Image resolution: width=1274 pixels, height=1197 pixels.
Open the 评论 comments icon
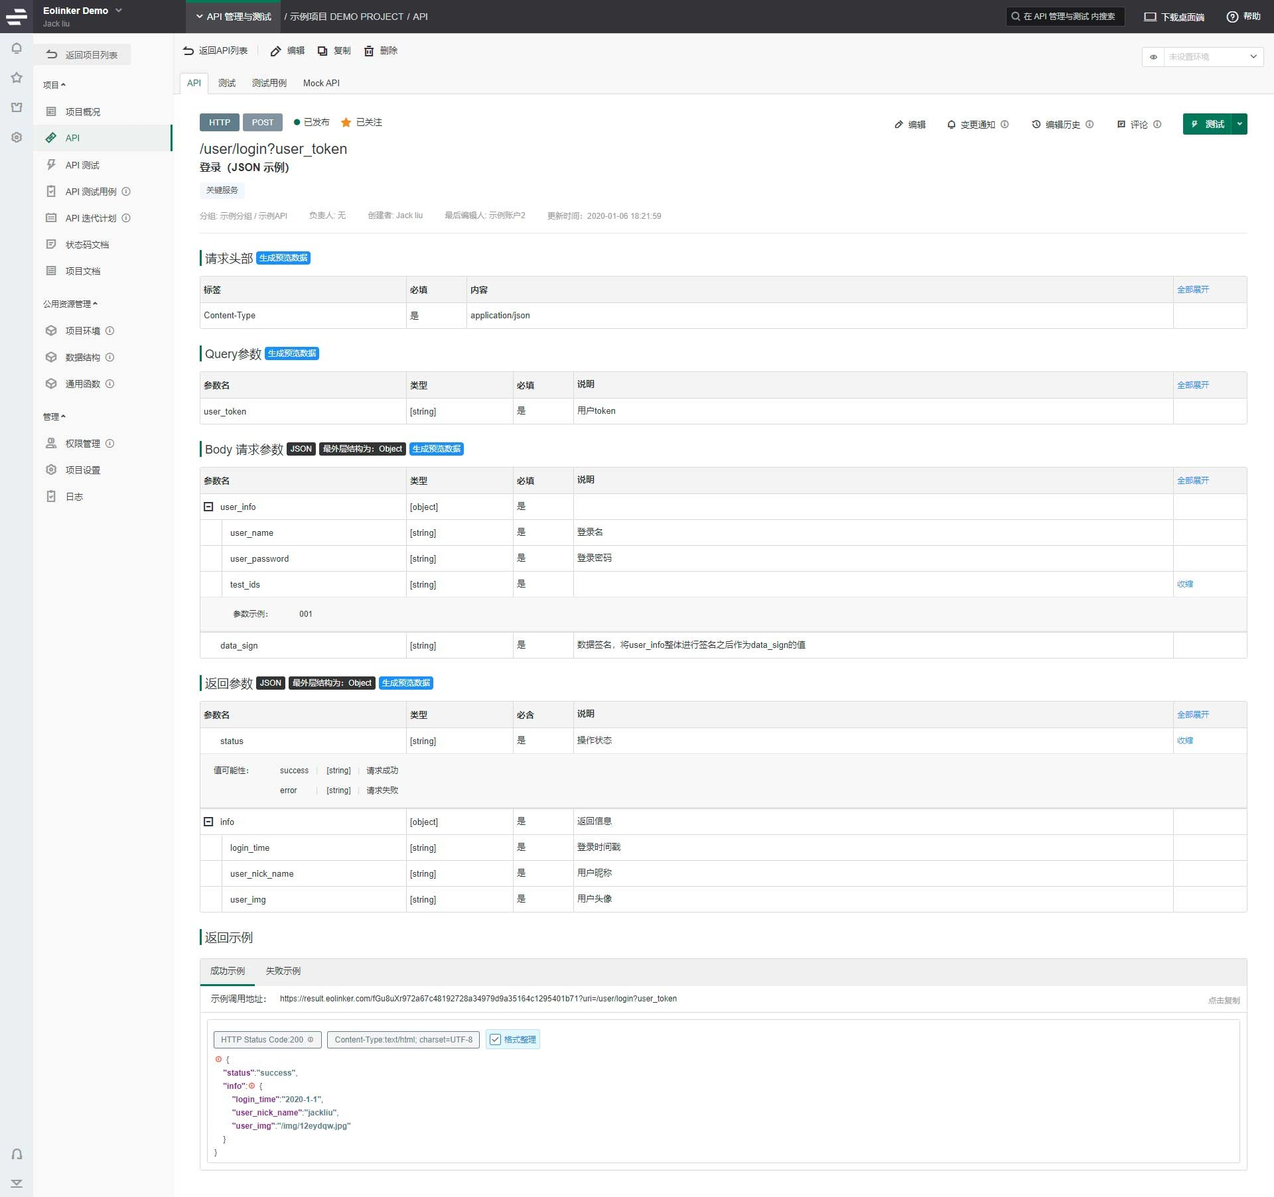point(1121,124)
